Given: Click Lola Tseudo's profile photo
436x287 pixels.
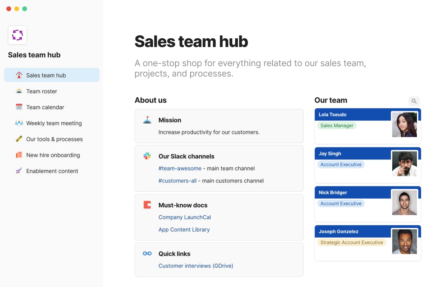Looking at the screenshot, I should click(x=404, y=125).
